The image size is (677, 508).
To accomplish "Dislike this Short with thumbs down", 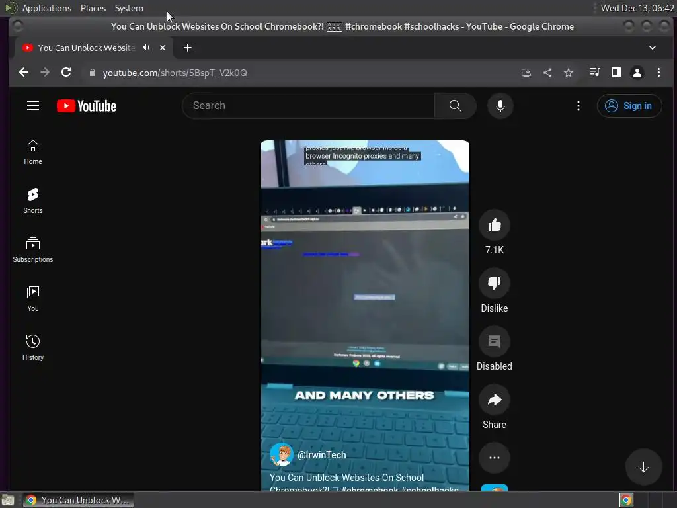I will point(495,283).
